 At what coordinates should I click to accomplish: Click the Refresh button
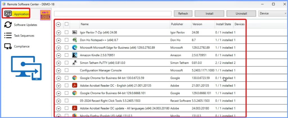coord(183,13)
